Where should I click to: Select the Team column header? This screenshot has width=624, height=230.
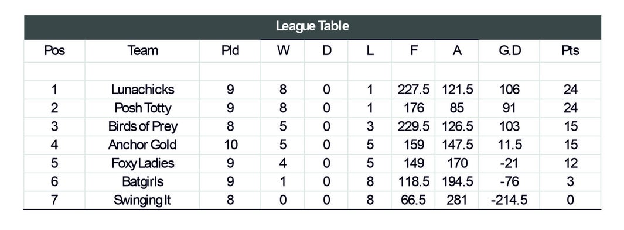tap(142, 51)
